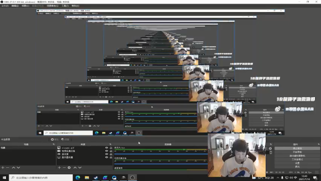Click the Windows taskbar search box
Viewport: 321px width, 181px height.
[41, 177]
